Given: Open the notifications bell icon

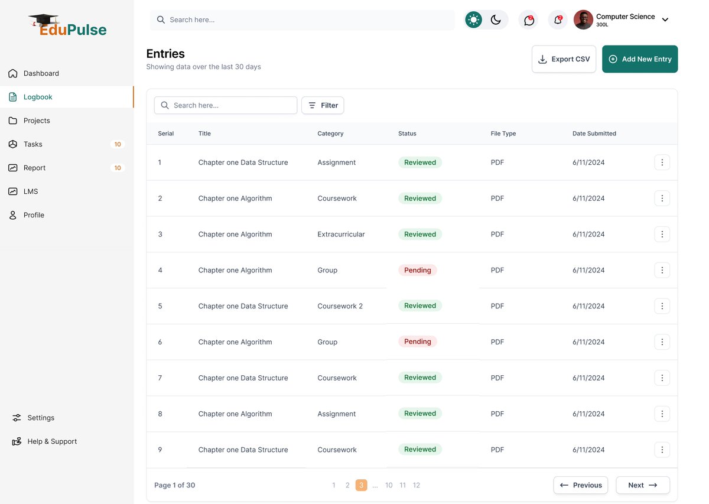Looking at the screenshot, I should pyautogui.click(x=558, y=20).
